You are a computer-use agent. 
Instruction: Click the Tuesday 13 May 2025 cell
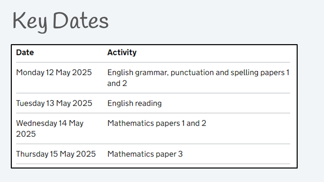pyautogui.click(x=54, y=103)
